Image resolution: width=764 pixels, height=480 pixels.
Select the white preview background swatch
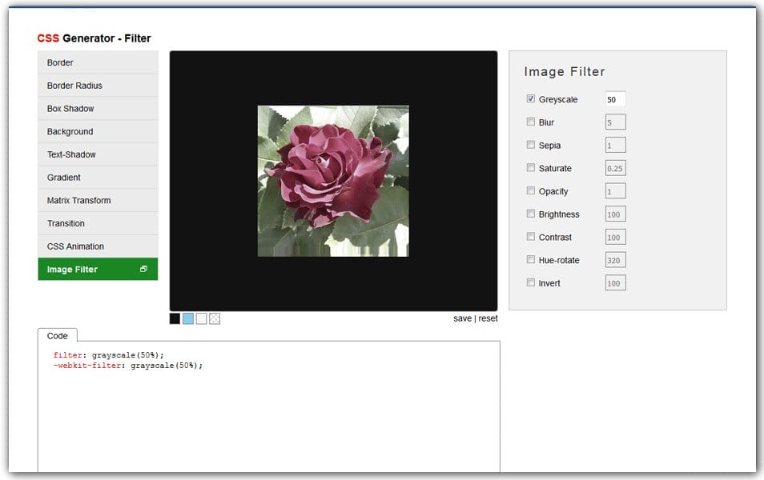(201, 318)
